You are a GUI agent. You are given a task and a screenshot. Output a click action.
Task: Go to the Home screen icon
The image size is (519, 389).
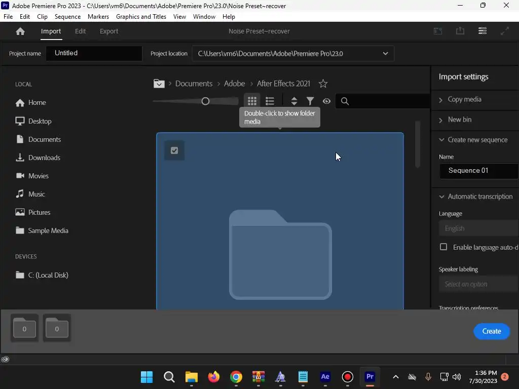pyautogui.click(x=20, y=31)
